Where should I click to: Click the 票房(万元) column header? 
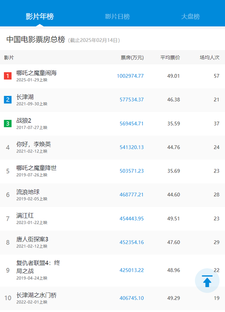tap(132, 57)
